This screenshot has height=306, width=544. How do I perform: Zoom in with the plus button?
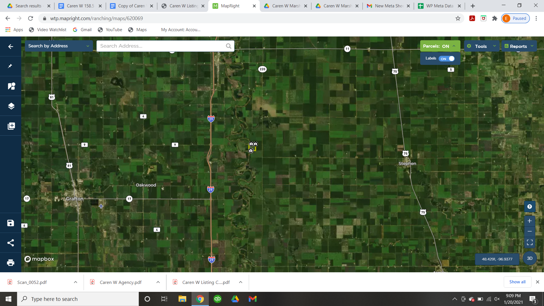[530, 221]
